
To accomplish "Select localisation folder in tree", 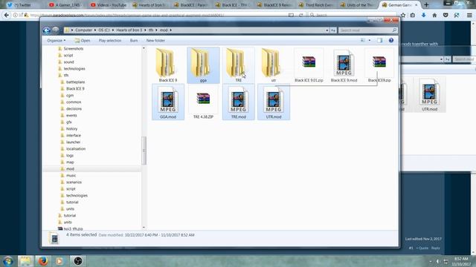I will [x=76, y=148].
